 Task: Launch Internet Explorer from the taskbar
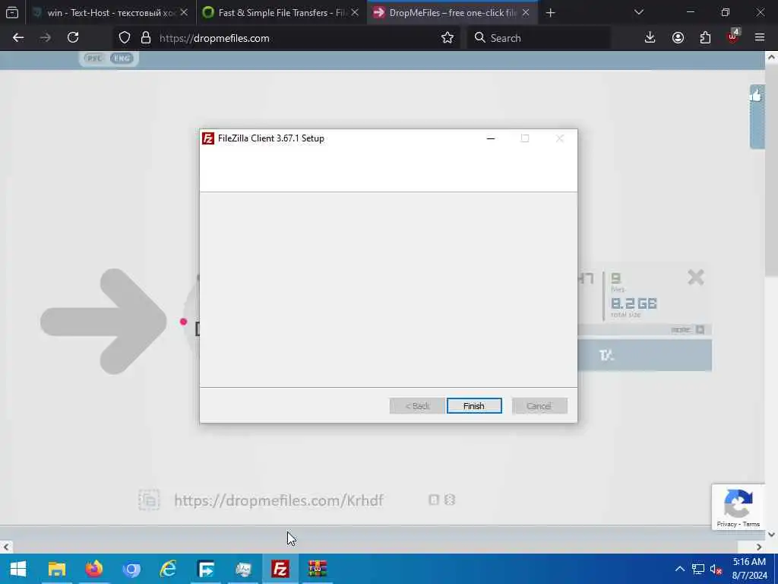point(168,569)
